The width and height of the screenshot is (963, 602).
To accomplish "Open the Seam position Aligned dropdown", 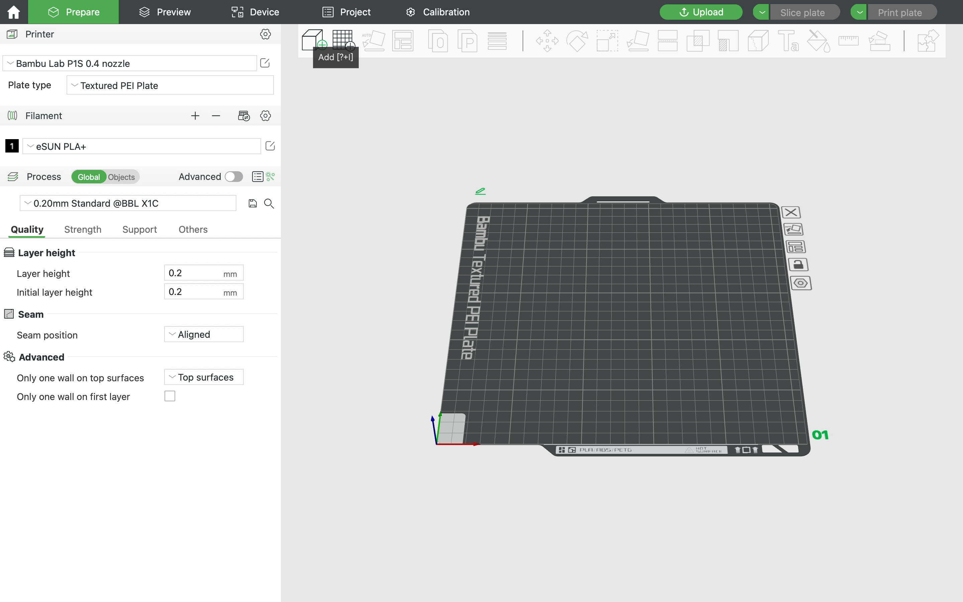I will click(x=204, y=334).
